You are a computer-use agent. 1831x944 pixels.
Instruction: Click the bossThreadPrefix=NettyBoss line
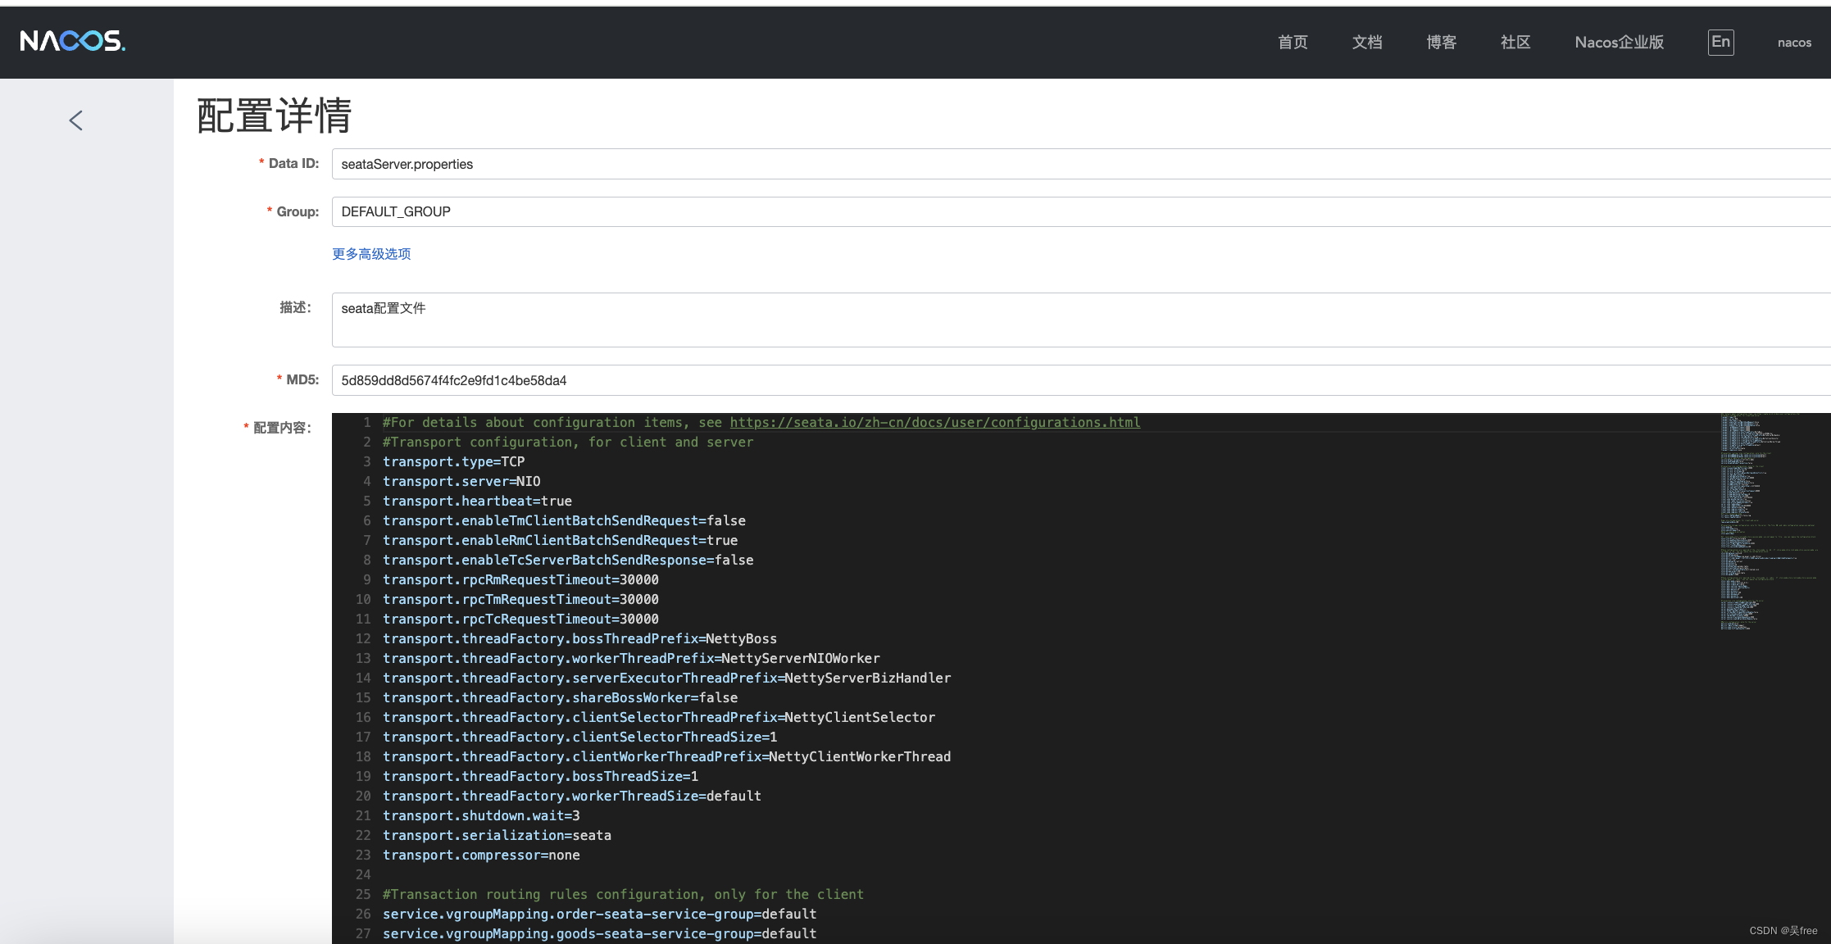579,639
